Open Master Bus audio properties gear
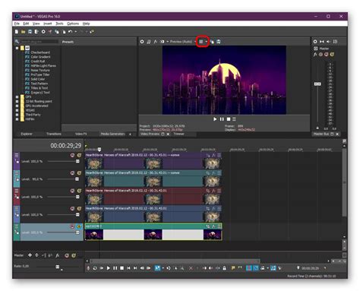360x291 pixels. pyautogui.click(x=315, y=42)
